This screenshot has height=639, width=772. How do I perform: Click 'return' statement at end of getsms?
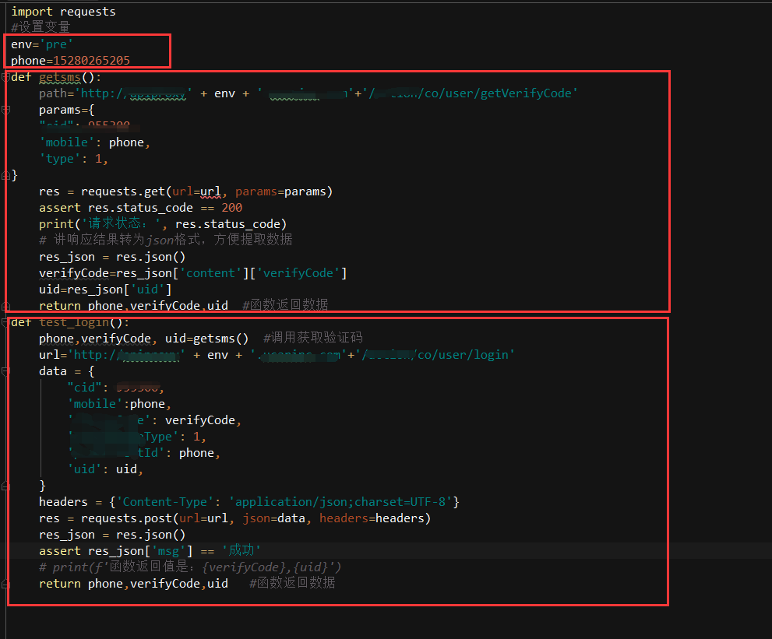(60, 305)
